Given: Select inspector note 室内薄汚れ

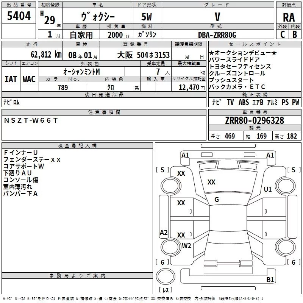Looking at the screenshot, I should [18, 187].
